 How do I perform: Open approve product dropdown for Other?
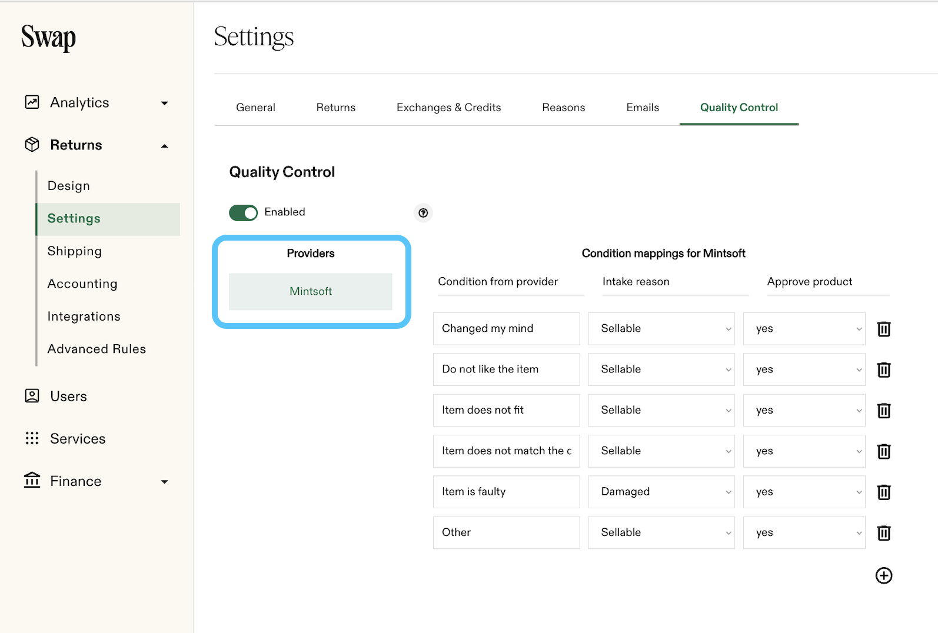click(x=804, y=532)
